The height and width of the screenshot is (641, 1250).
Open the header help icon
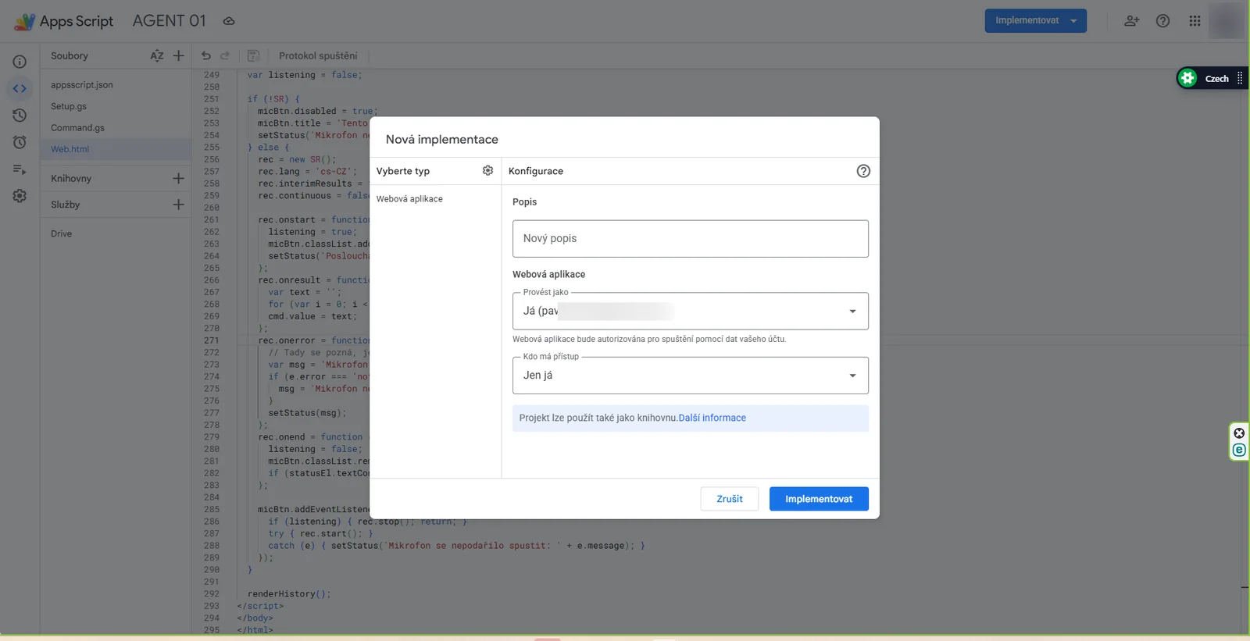coord(1162,21)
